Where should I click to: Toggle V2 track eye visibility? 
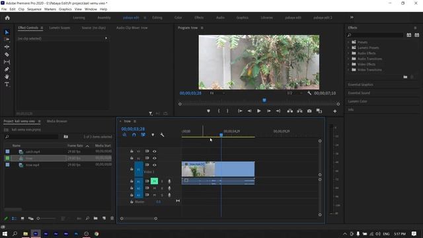click(x=154, y=158)
